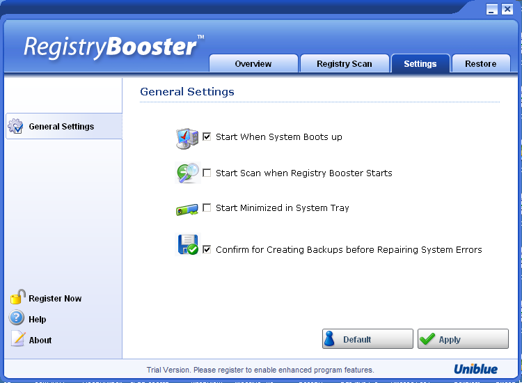Open the Registry Scan tab

pyautogui.click(x=345, y=63)
